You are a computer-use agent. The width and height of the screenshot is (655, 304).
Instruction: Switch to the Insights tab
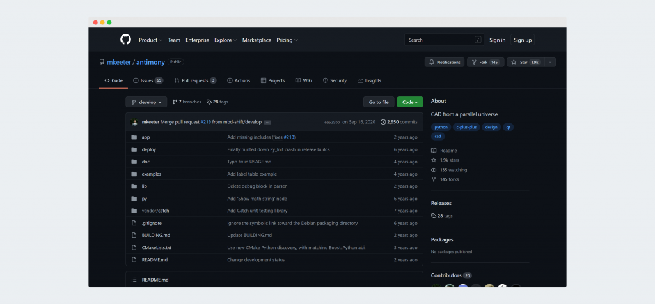[369, 80]
